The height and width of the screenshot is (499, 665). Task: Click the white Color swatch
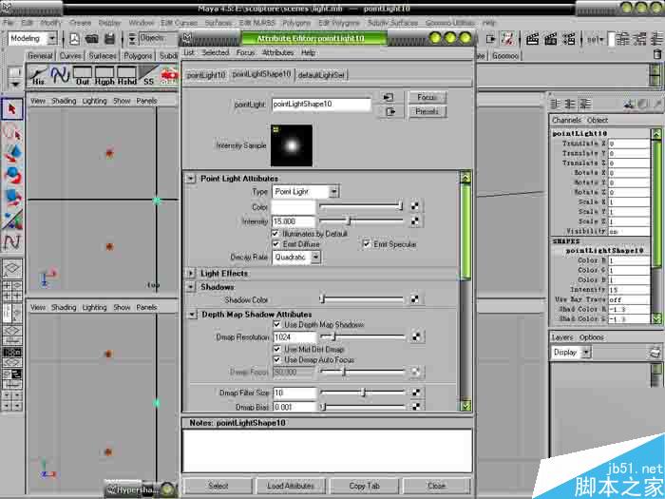pyautogui.click(x=294, y=207)
